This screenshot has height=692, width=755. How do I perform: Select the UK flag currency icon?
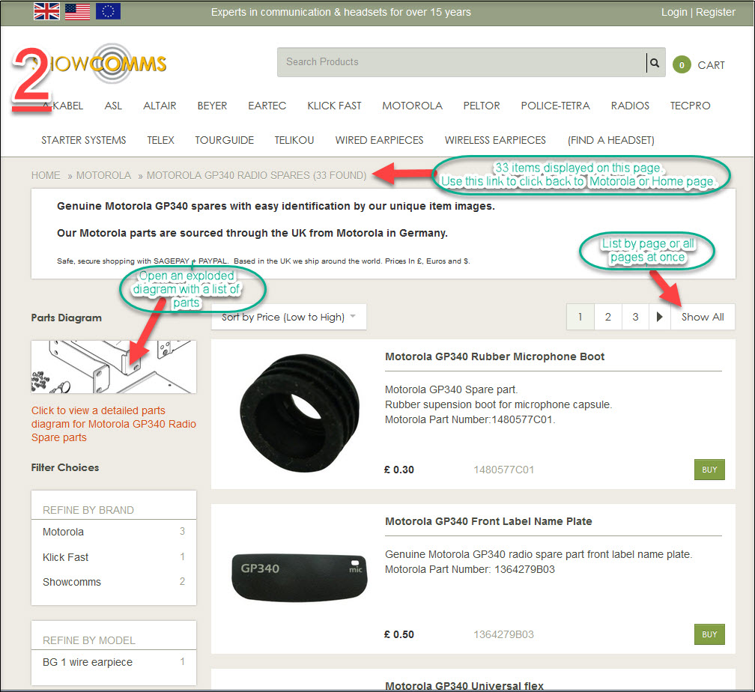46,11
